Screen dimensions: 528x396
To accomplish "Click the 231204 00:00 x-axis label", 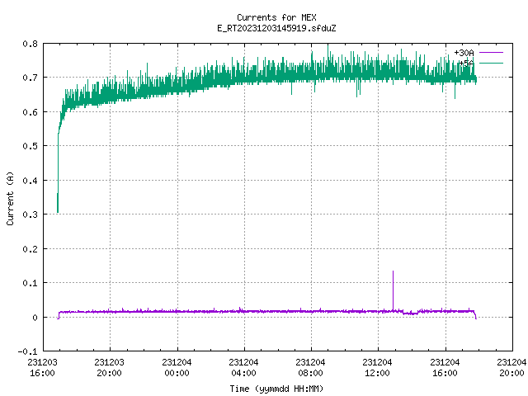I will [x=177, y=368].
